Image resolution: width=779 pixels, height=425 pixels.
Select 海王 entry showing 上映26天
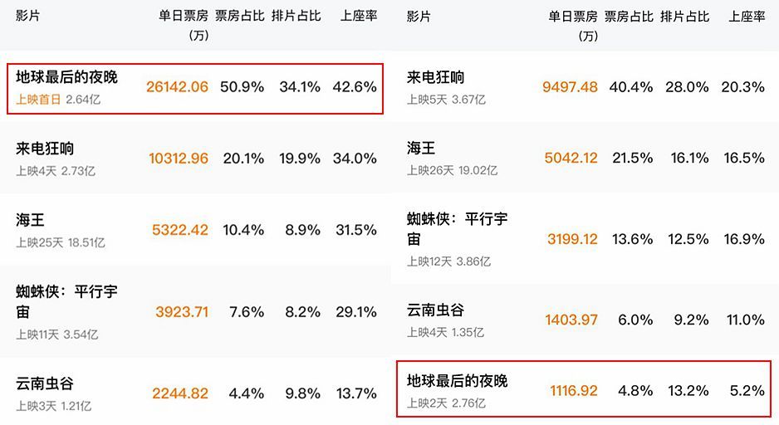(421, 149)
